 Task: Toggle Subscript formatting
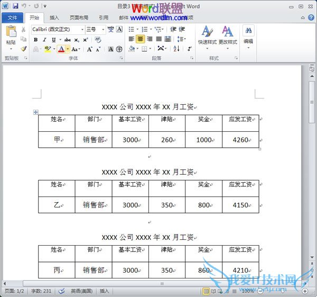tap(77, 40)
